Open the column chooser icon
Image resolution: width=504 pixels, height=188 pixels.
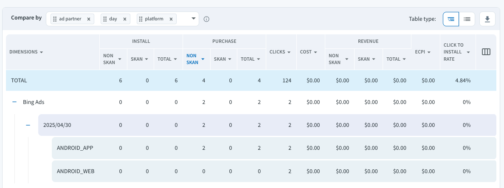[x=486, y=52]
